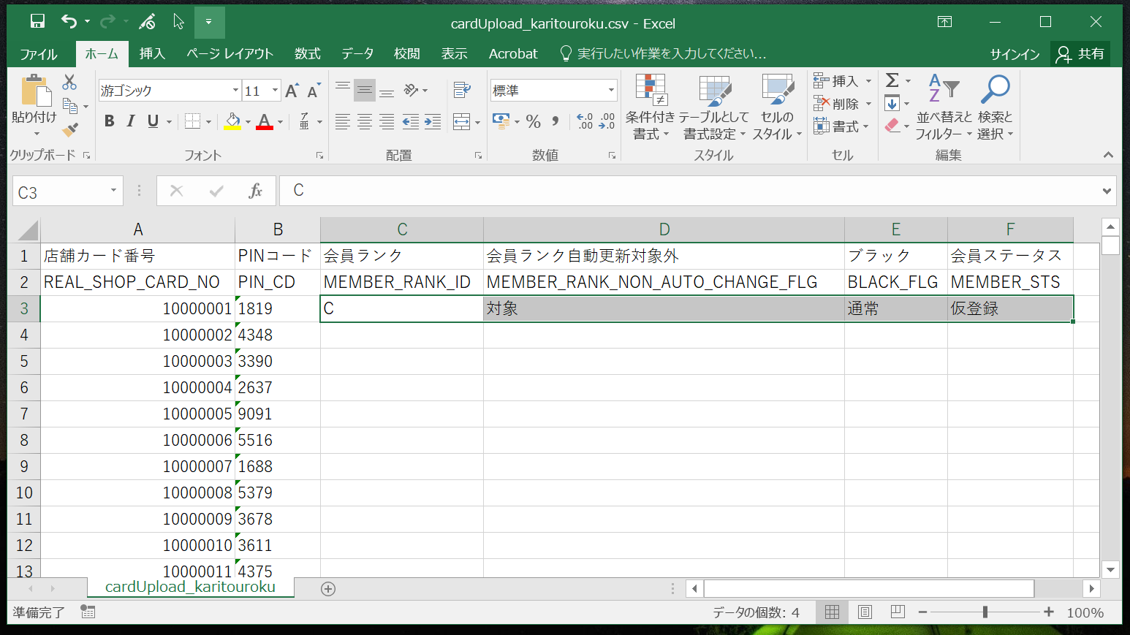Click the Insert Function fx icon

pos(255,191)
